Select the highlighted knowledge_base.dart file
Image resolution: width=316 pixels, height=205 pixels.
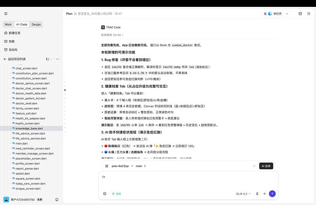coord(31,129)
